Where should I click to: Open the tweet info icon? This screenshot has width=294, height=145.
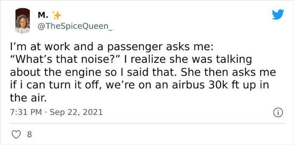[278, 113]
